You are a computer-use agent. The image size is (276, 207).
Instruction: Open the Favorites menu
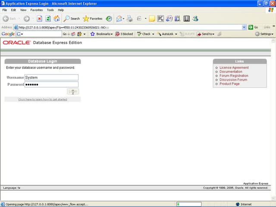[37, 10]
